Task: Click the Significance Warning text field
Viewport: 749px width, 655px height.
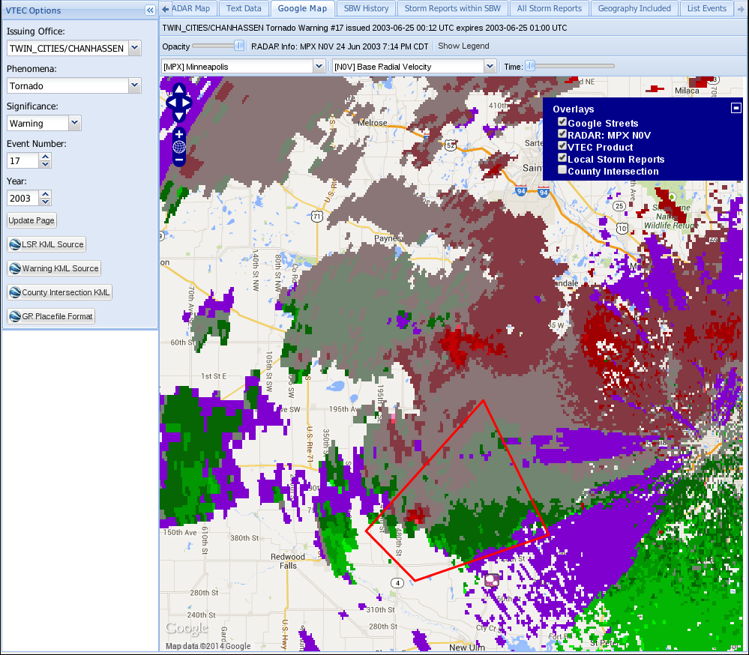Action: coord(37,123)
